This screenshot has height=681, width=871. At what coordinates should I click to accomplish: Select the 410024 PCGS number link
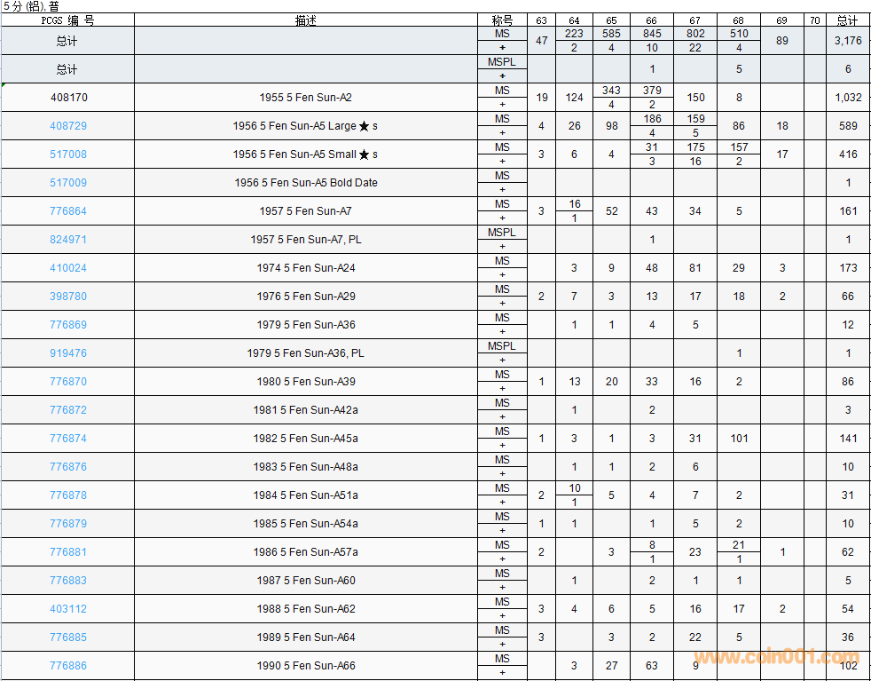[68, 268]
